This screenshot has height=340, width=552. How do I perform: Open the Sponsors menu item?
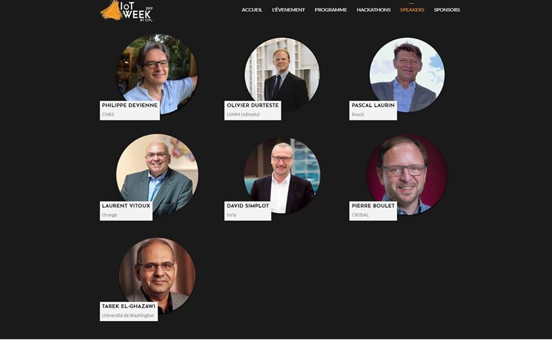pyautogui.click(x=447, y=10)
